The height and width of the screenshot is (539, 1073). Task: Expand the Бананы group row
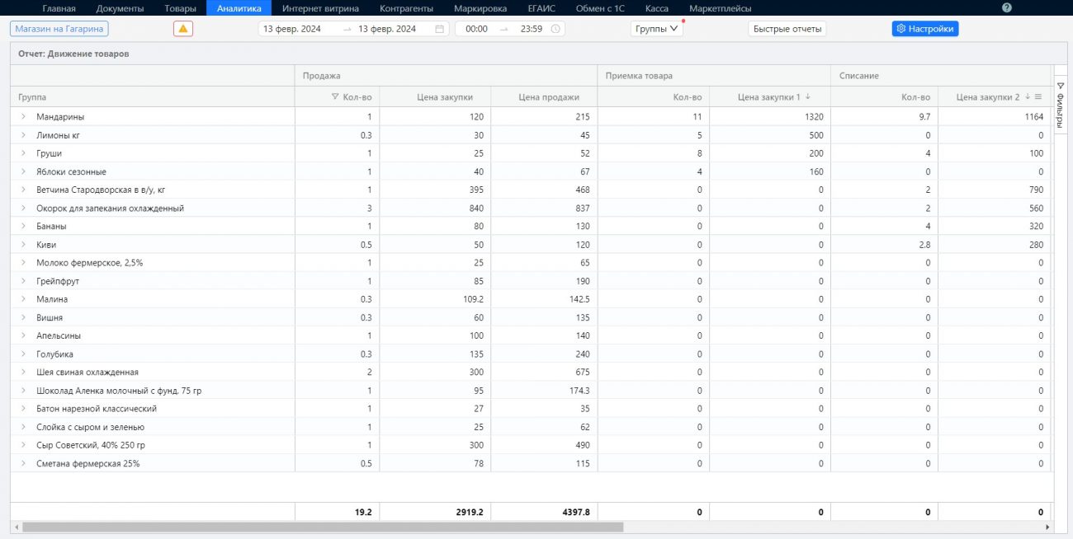click(23, 226)
